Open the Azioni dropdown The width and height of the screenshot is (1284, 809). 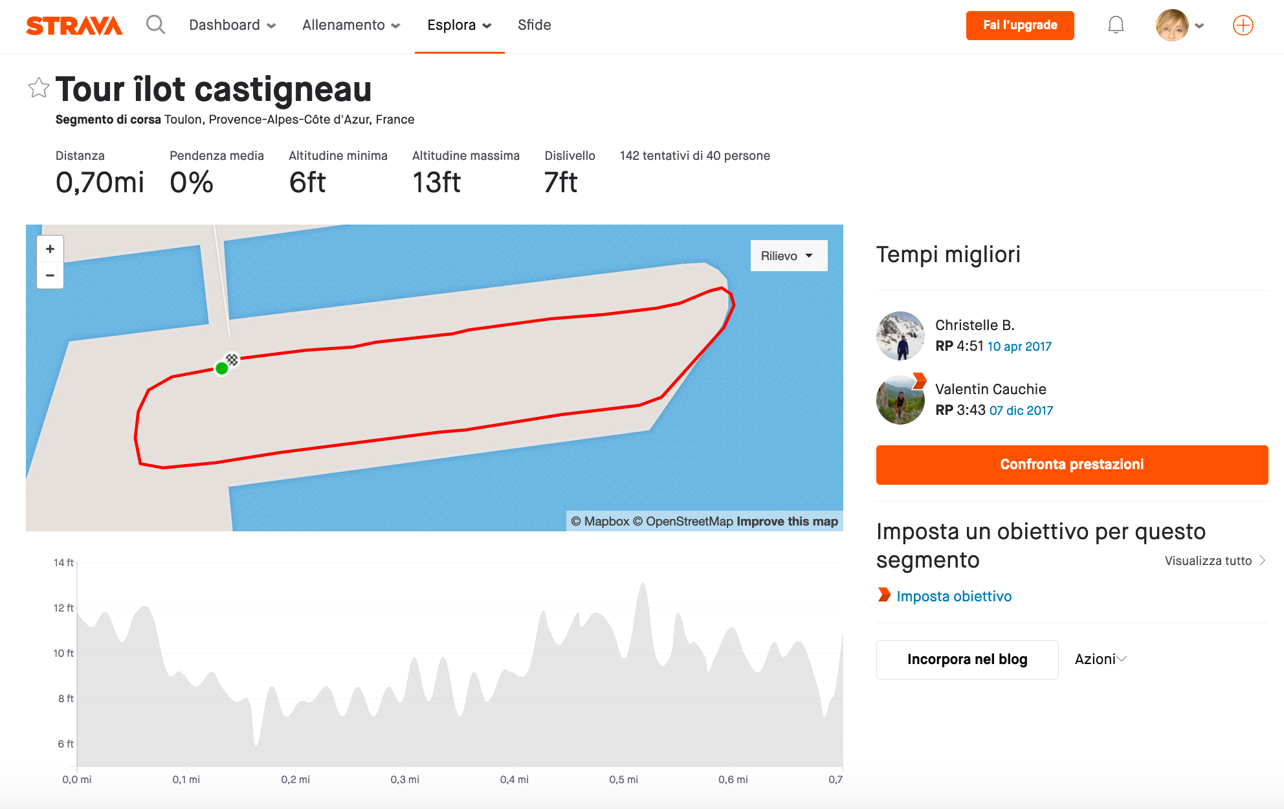[1100, 659]
